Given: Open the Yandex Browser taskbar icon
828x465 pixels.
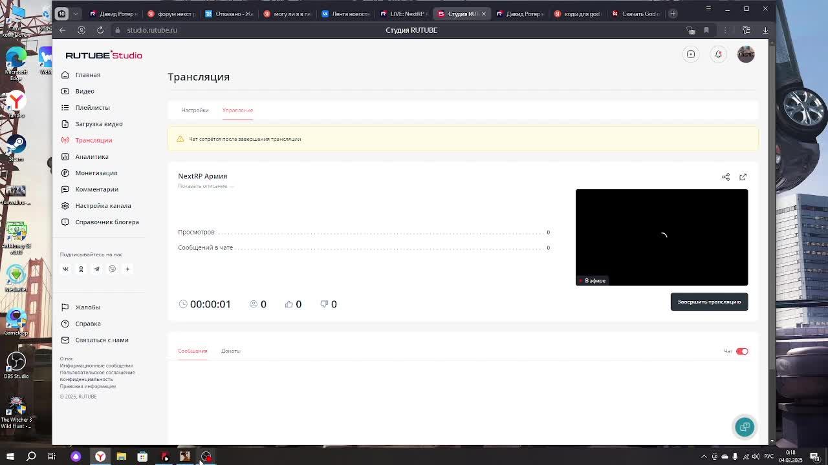Looking at the screenshot, I should tap(100, 457).
